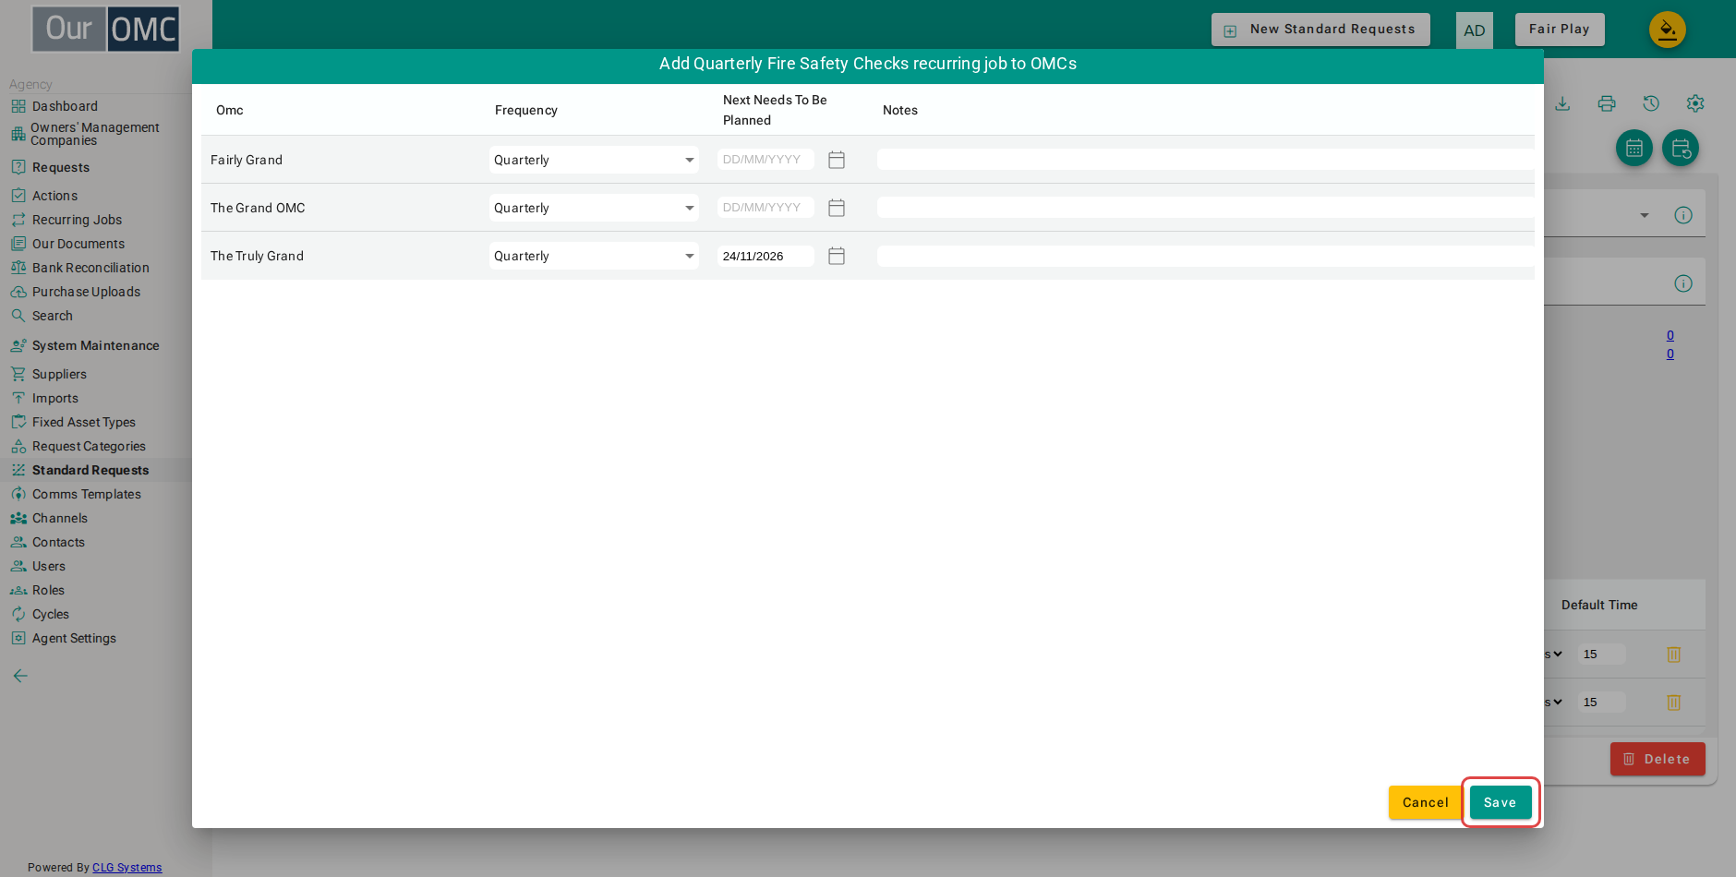The width and height of the screenshot is (1736, 877).
Task: Open Frequency dropdown for The Grand OMC
Action: [x=594, y=208]
